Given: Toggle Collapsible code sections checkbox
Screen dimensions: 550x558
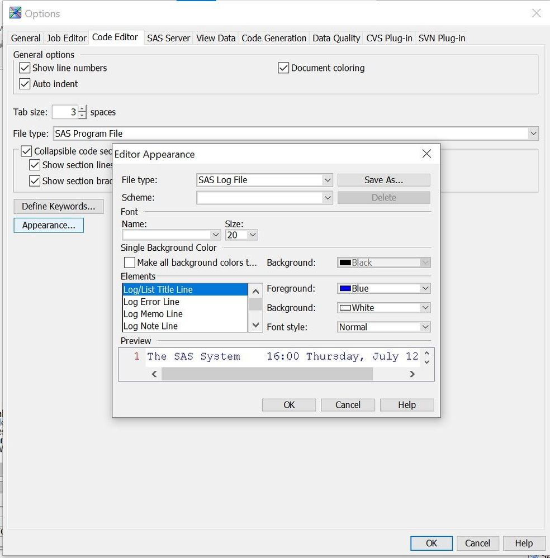Looking at the screenshot, I should pyautogui.click(x=26, y=151).
